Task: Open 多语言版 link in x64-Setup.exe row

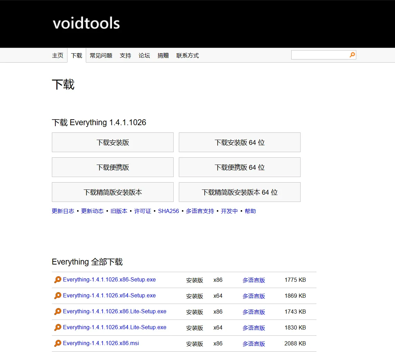Action: point(254,296)
